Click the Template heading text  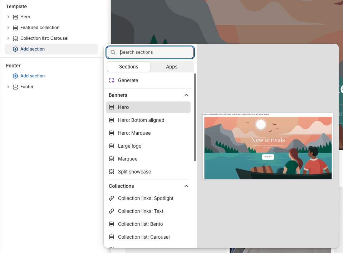point(16,6)
